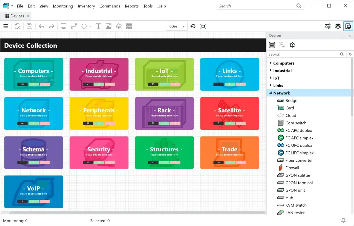Viewport: 354px width, 226px height.
Task: Open the Monitoring menu
Action: [63, 6]
